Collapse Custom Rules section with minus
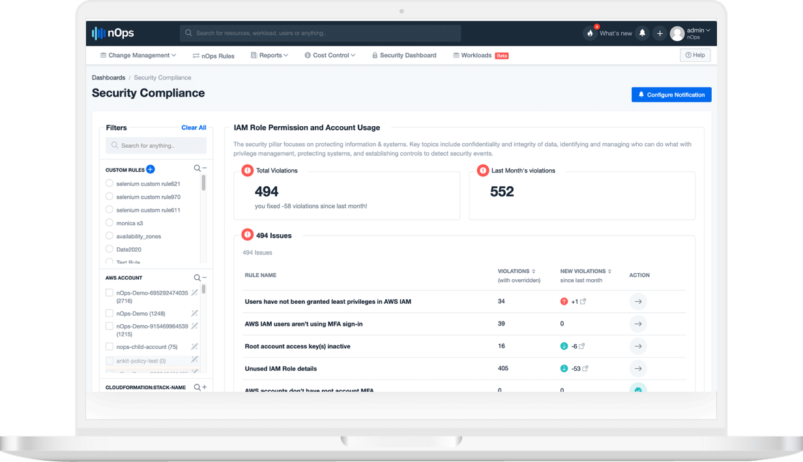 [204, 169]
